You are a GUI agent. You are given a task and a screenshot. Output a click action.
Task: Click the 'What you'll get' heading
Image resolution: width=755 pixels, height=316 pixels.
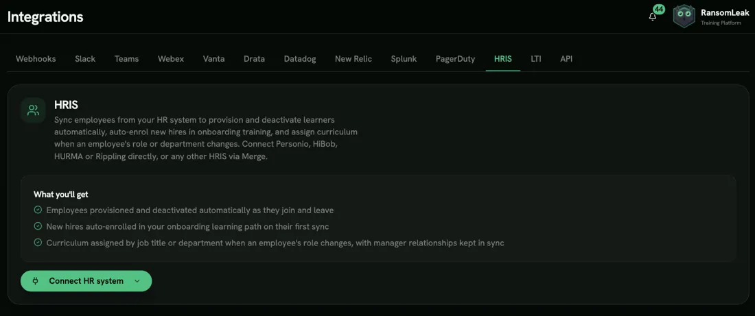pos(60,194)
